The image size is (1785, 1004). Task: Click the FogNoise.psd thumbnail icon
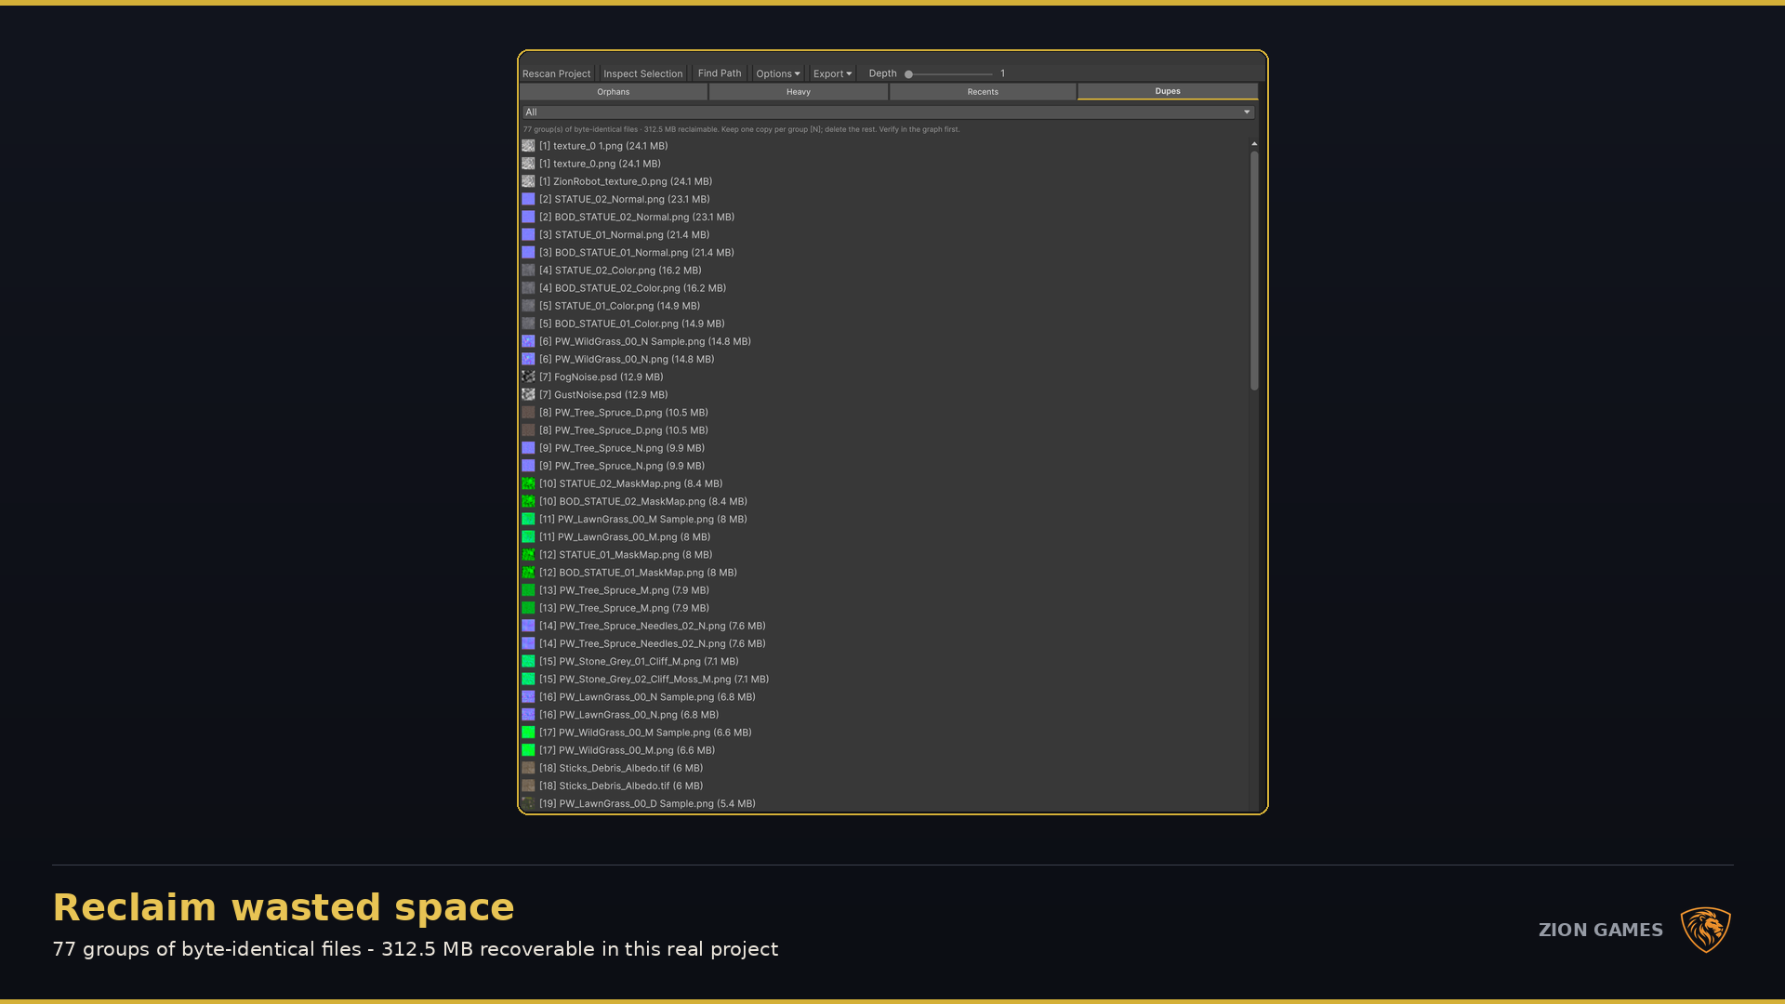pyautogui.click(x=528, y=376)
